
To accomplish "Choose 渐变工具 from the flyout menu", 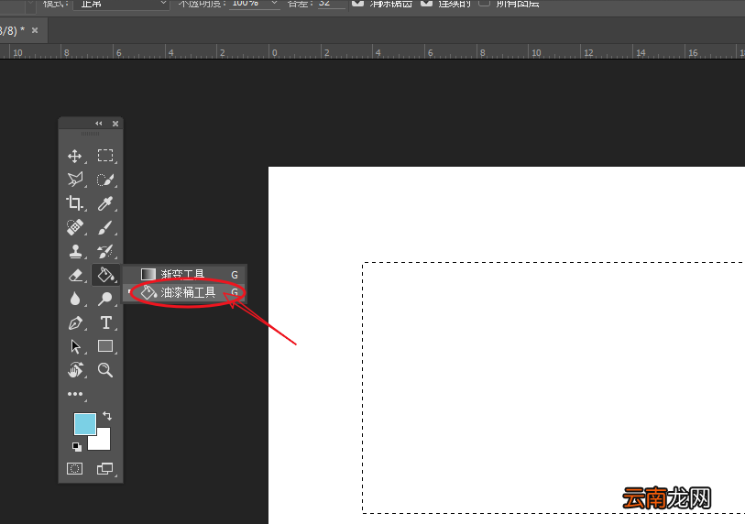I will [184, 274].
